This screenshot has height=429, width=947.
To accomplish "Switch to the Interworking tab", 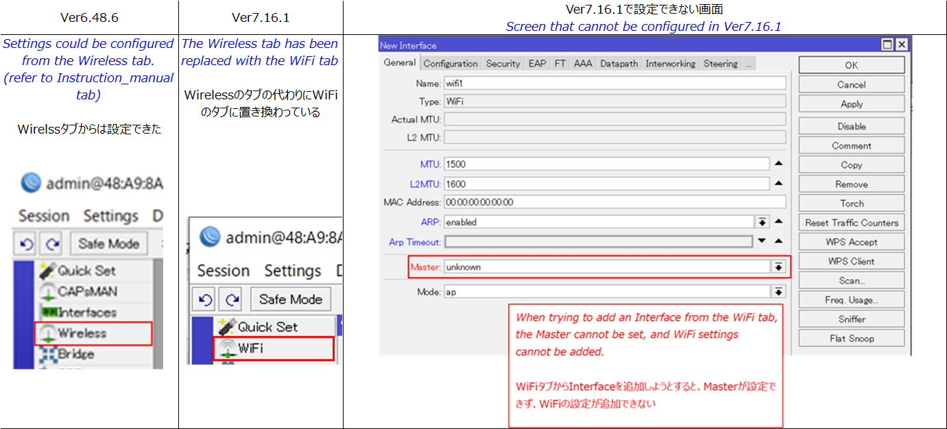I will coord(671,64).
